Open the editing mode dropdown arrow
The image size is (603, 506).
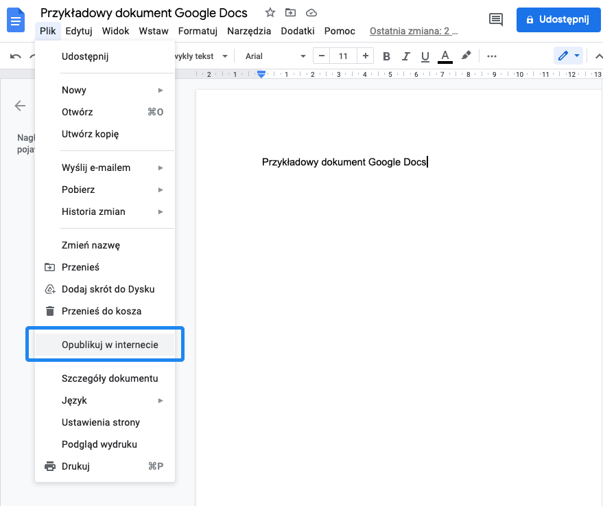click(578, 56)
